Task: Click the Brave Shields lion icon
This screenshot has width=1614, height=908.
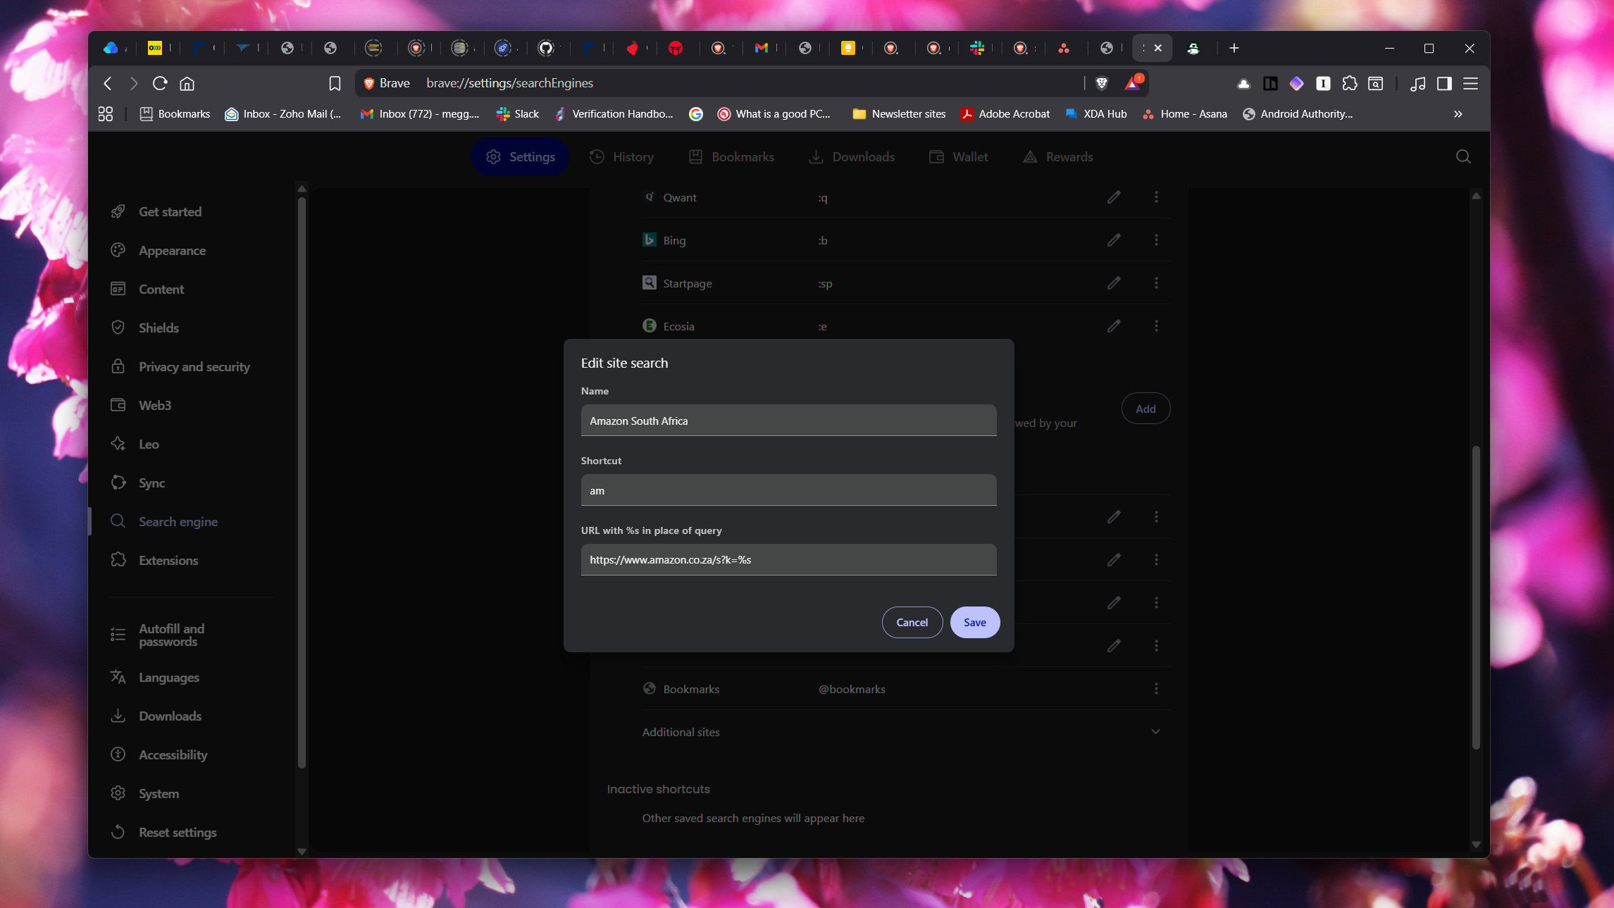Action: [1102, 83]
